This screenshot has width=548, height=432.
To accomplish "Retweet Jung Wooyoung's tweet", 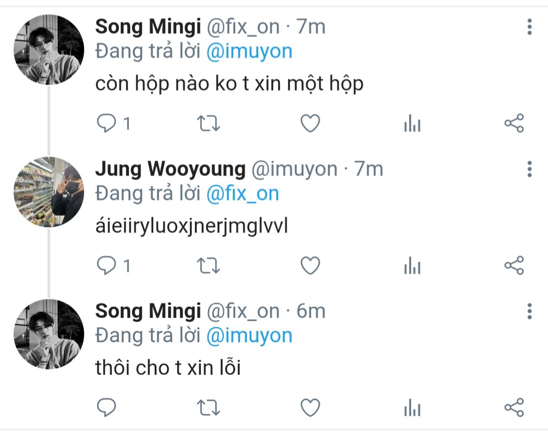I will click(x=209, y=266).
